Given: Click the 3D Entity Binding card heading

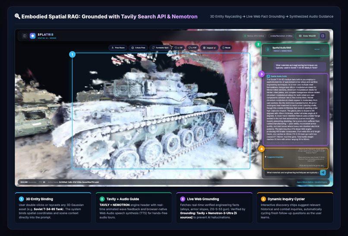Looking at the screenshot, I should click(x=39, y=199).
